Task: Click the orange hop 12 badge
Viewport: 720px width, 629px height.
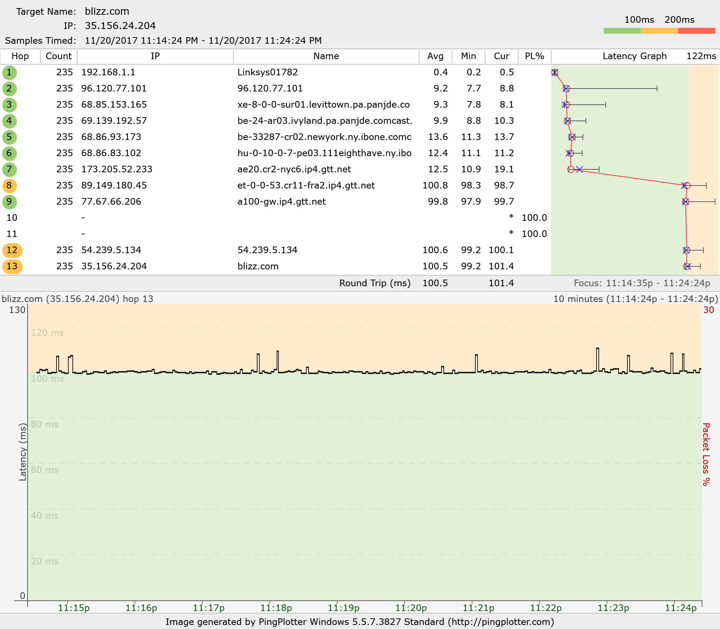Action: tap(12, 250)
